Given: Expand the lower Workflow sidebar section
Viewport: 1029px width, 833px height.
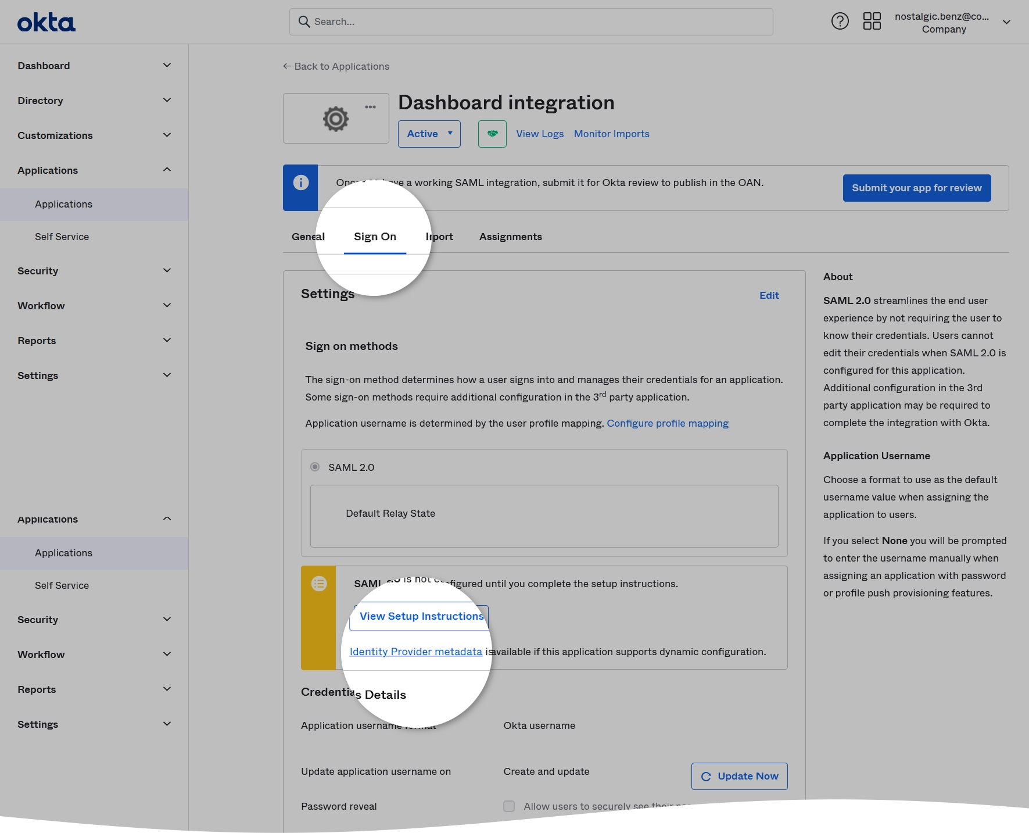Looking at the screenshot, I should click(94, 655).
